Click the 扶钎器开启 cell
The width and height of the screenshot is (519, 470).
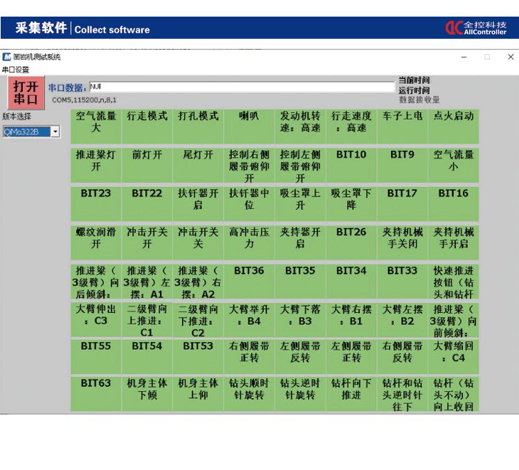(x=198, y=204)
